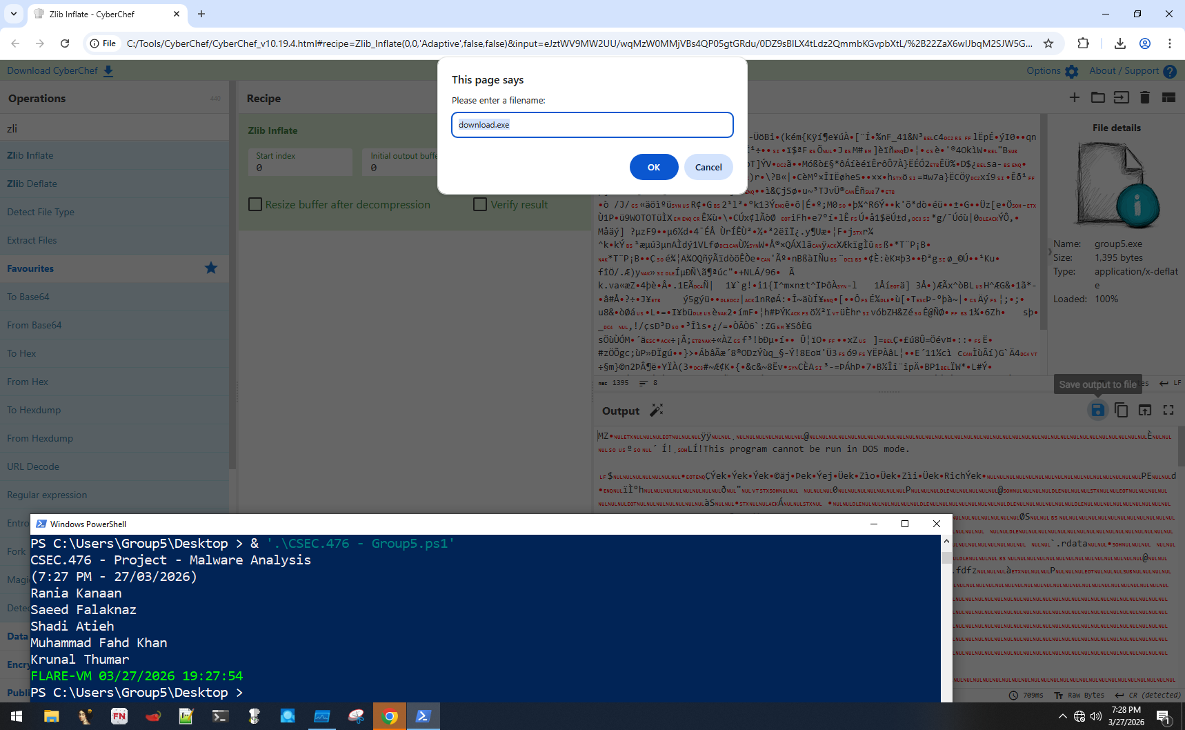This screenshot has height=730, width=1185.
Task: Focus the operations search box containing 'zli'
Action: (114, 128)
